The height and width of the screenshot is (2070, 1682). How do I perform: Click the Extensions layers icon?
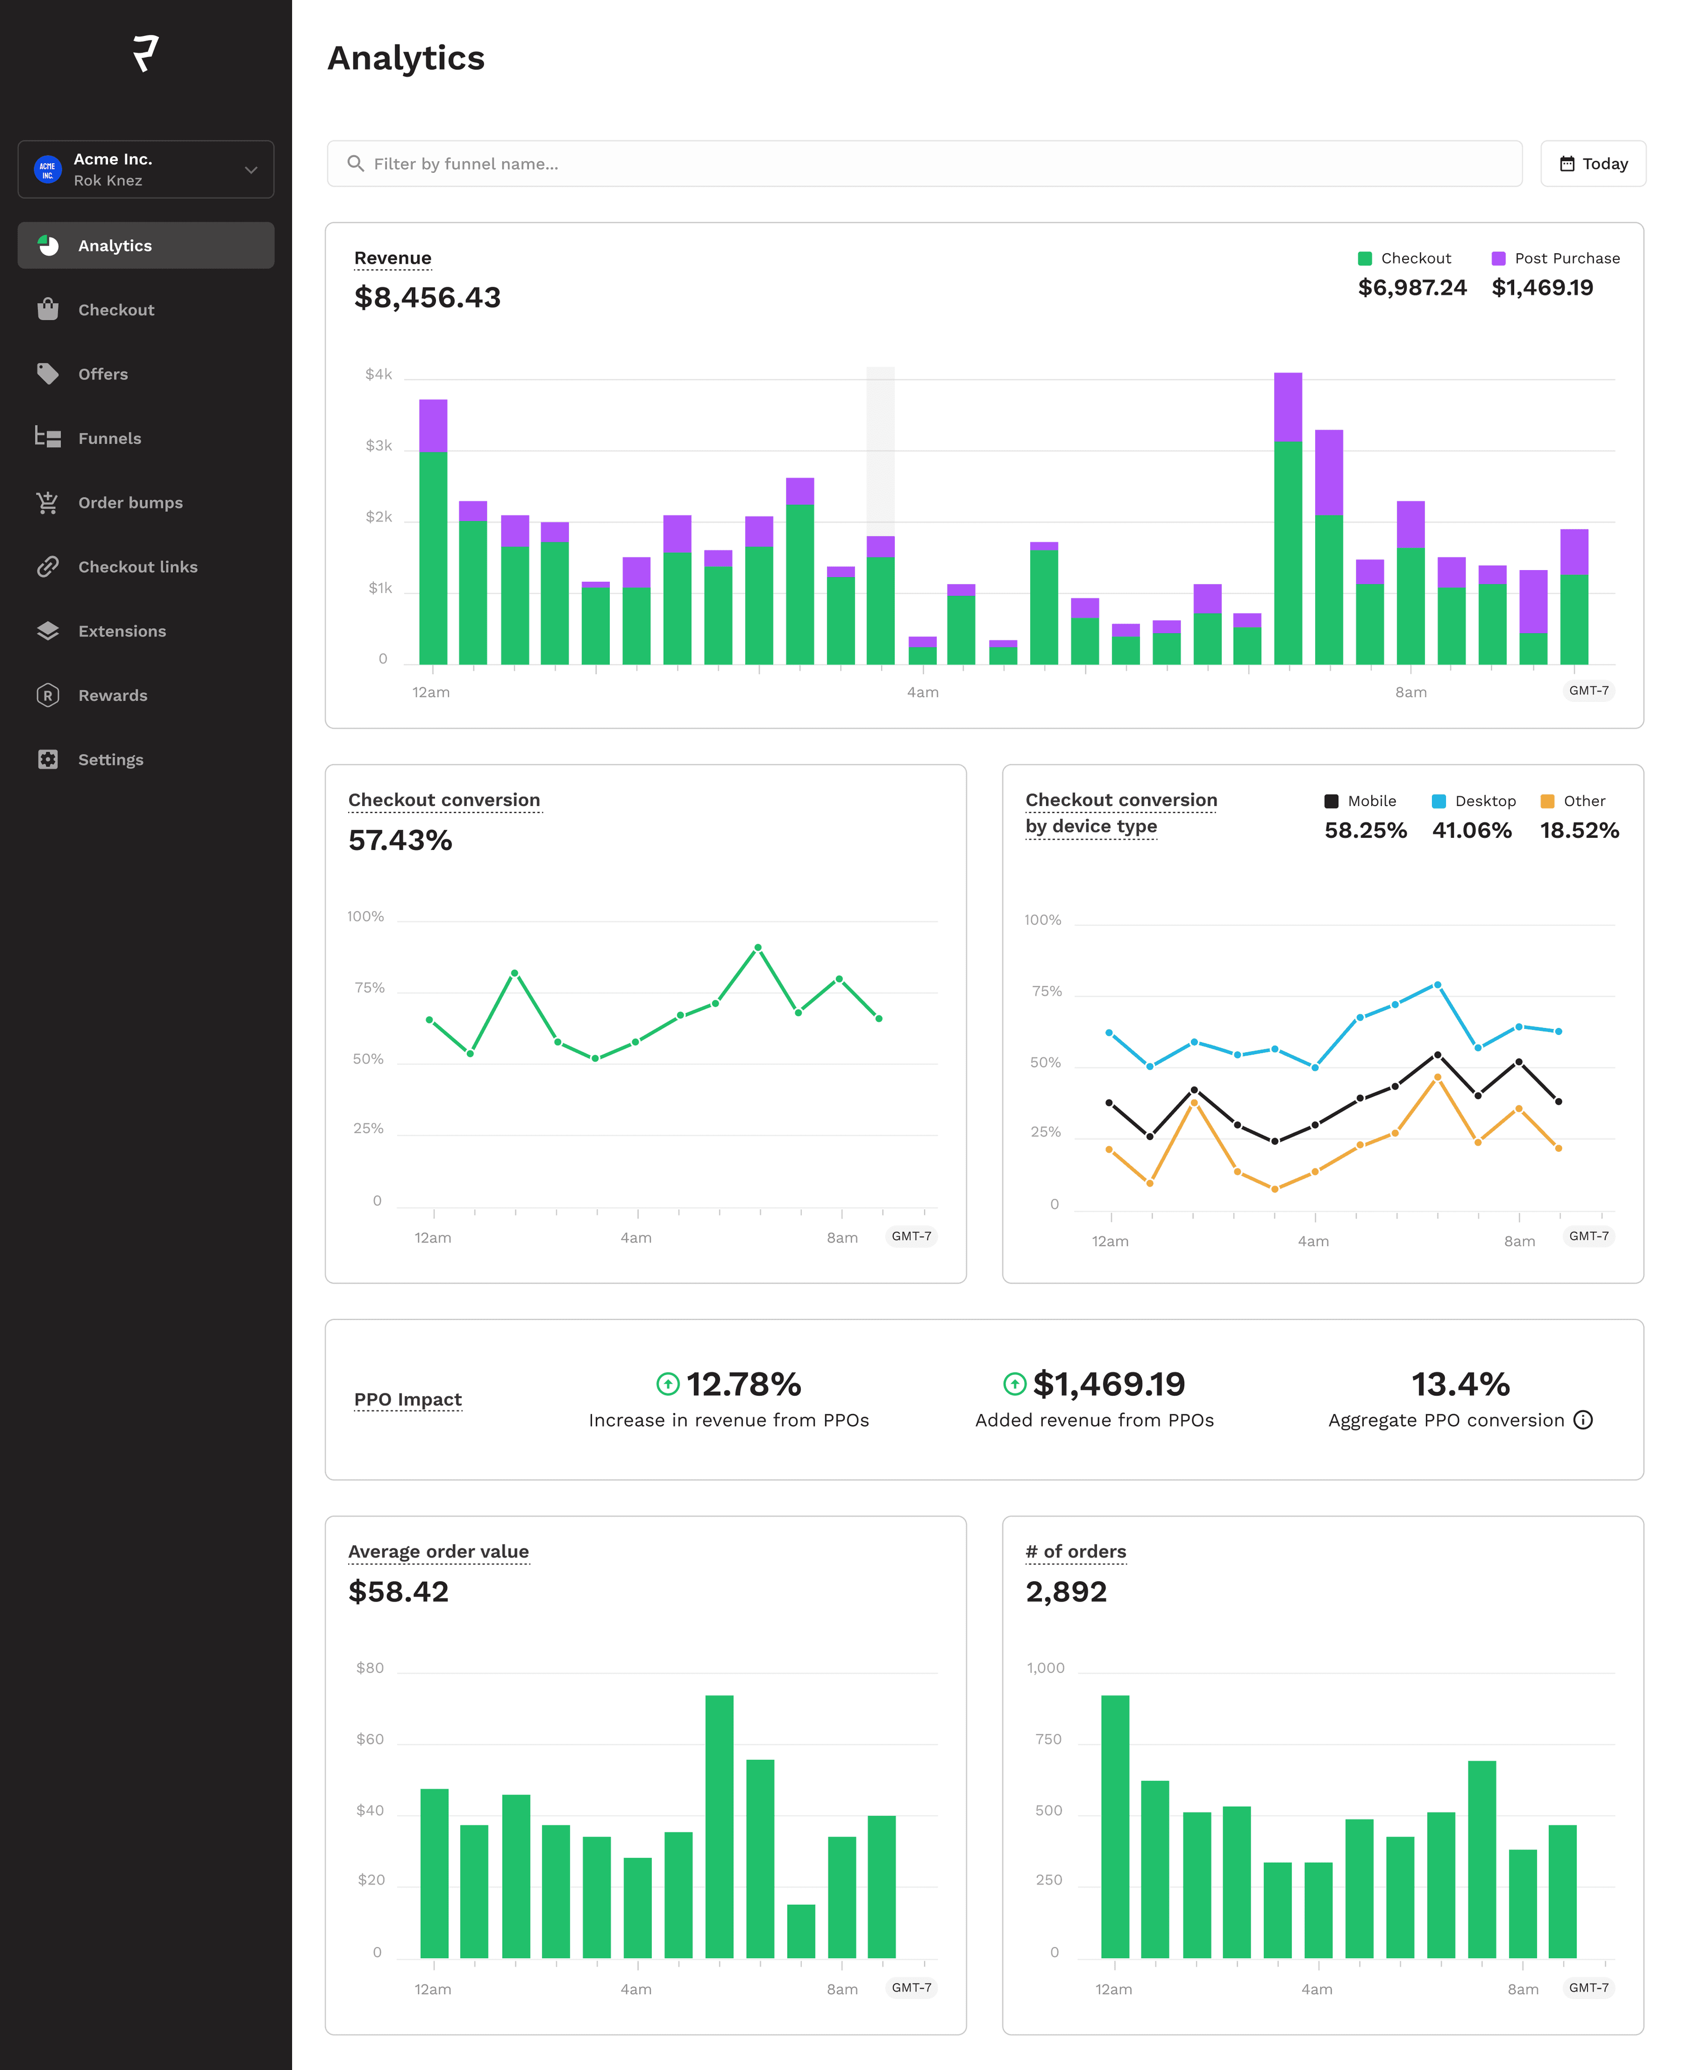(47, 631)
